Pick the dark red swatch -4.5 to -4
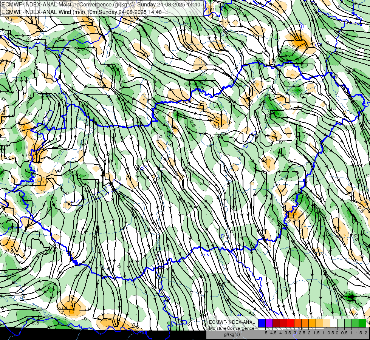370x340 pixels. click(276, 323)
